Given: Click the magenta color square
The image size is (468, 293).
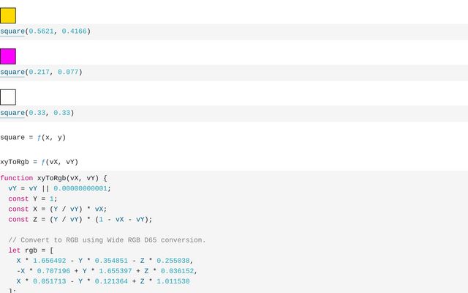Looking at the screenshot, I should coord(8,56).
